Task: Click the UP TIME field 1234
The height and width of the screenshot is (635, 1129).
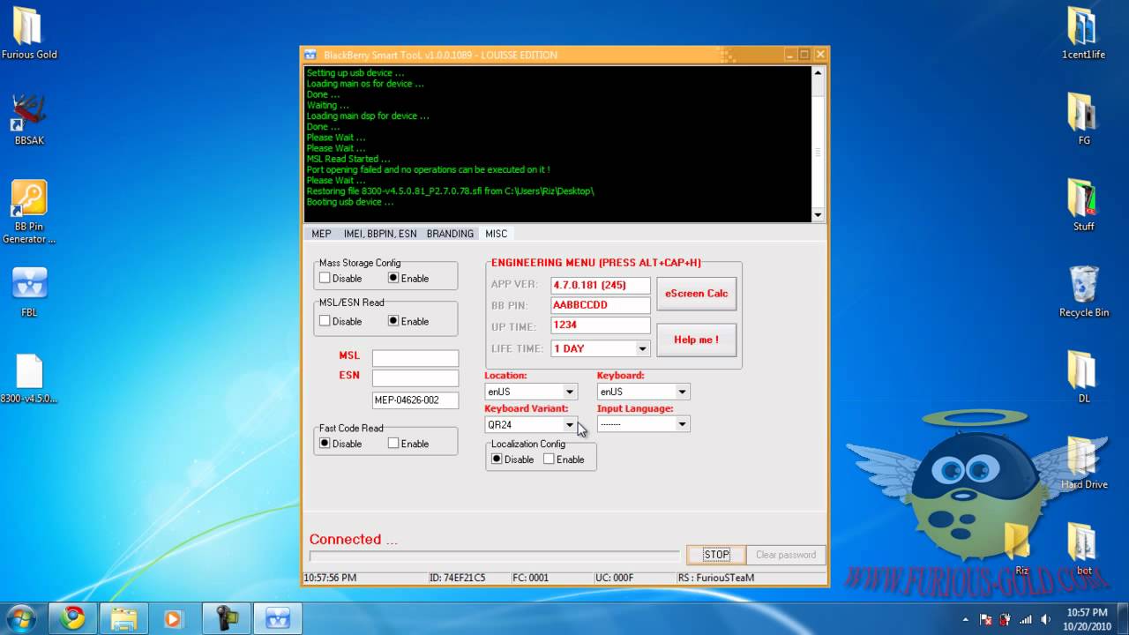Action: (x=601, y=325)
